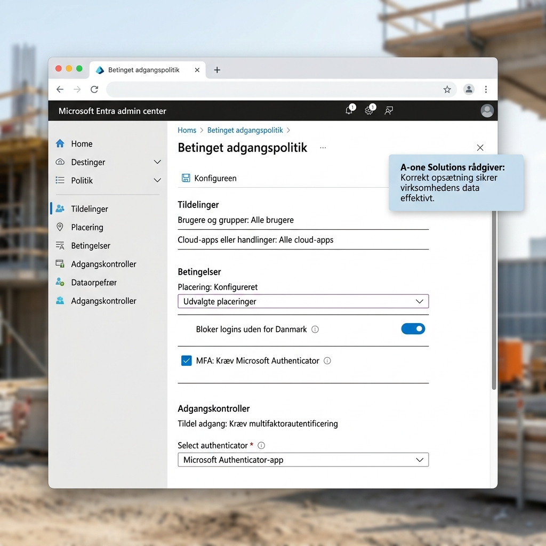This screenshot has height=546, width=546.
Task: Open the first Adgangskontroller sidebar item
Action: click(103, 264)
